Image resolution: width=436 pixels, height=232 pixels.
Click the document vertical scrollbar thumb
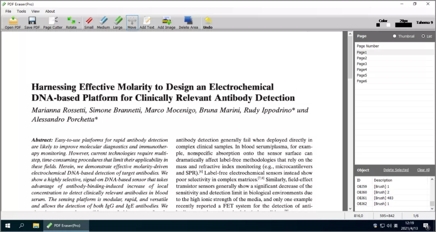pos(350,58)
